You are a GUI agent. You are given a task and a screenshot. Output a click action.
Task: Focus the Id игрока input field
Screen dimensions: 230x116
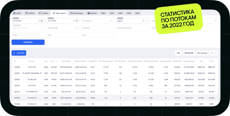[98, 28]
